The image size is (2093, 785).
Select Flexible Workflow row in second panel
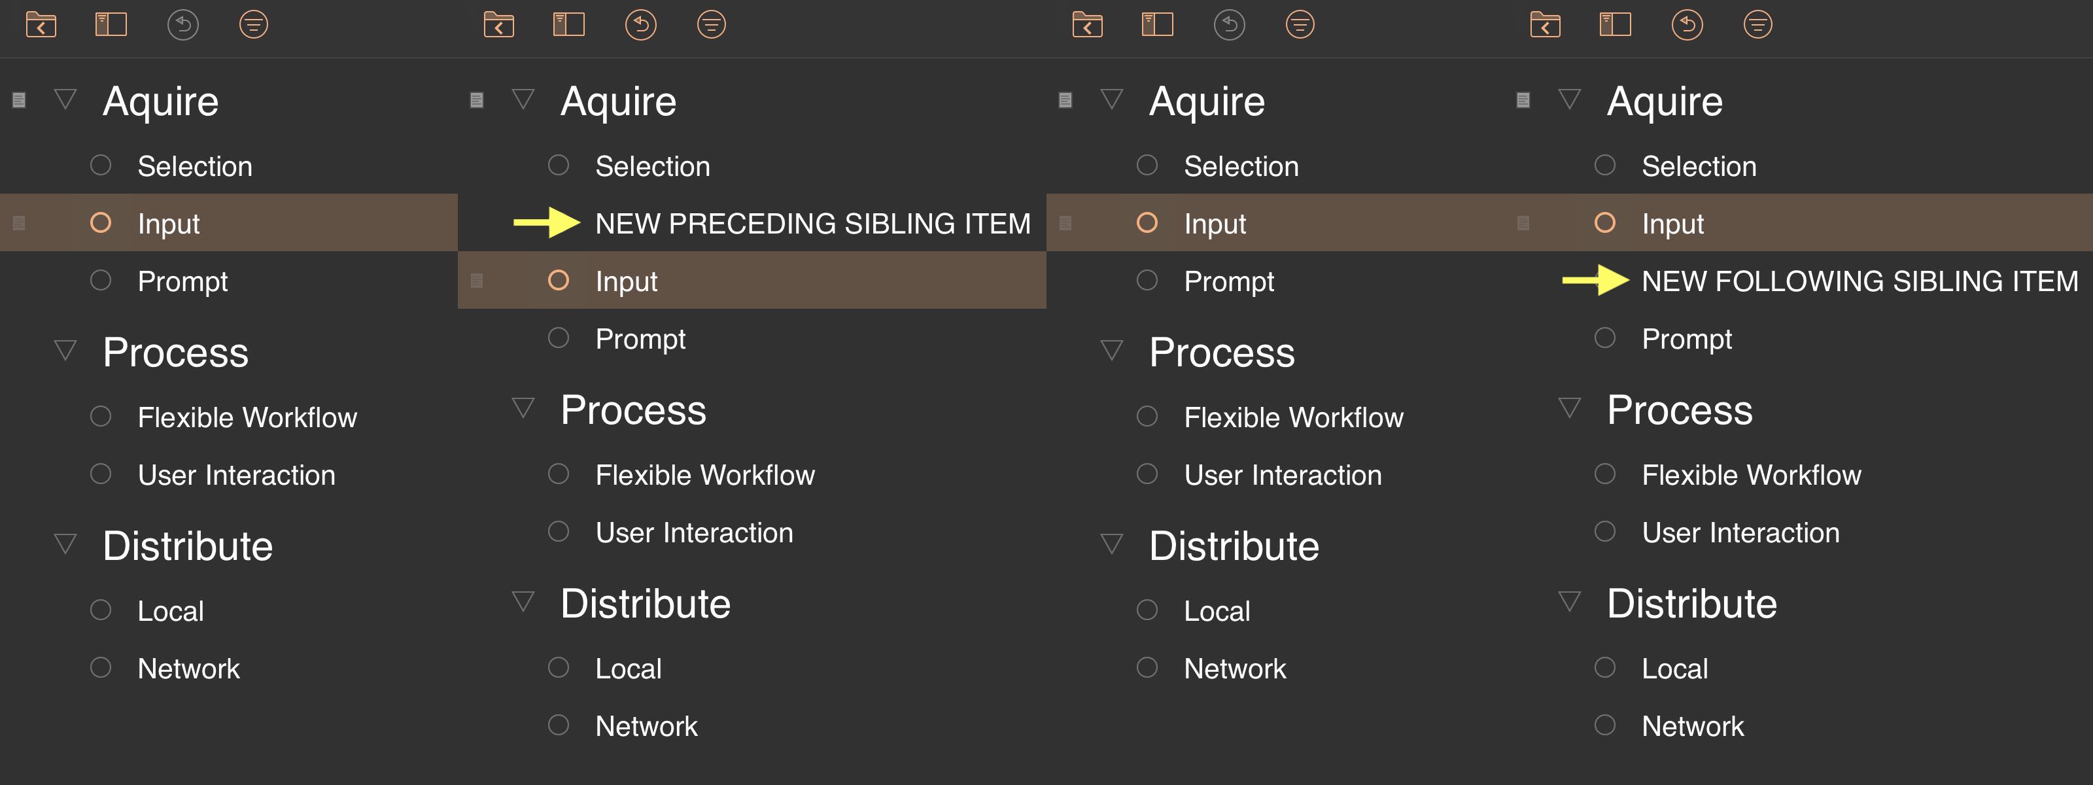pyautogui.click(x=704, y=476)
